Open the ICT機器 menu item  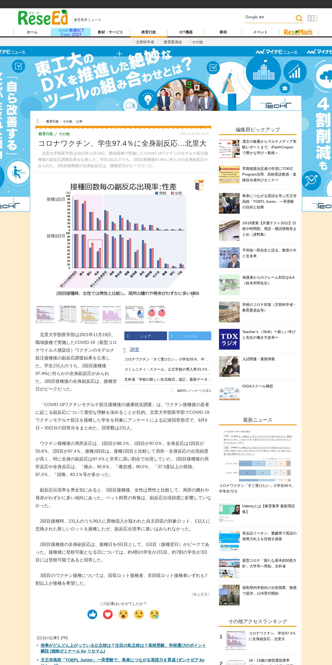pyautogui.click(x=186, y=32)
